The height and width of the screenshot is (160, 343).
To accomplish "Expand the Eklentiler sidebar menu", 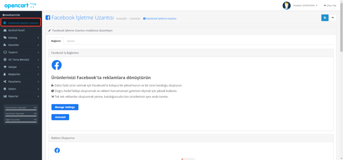I will [x=21, y=45].
